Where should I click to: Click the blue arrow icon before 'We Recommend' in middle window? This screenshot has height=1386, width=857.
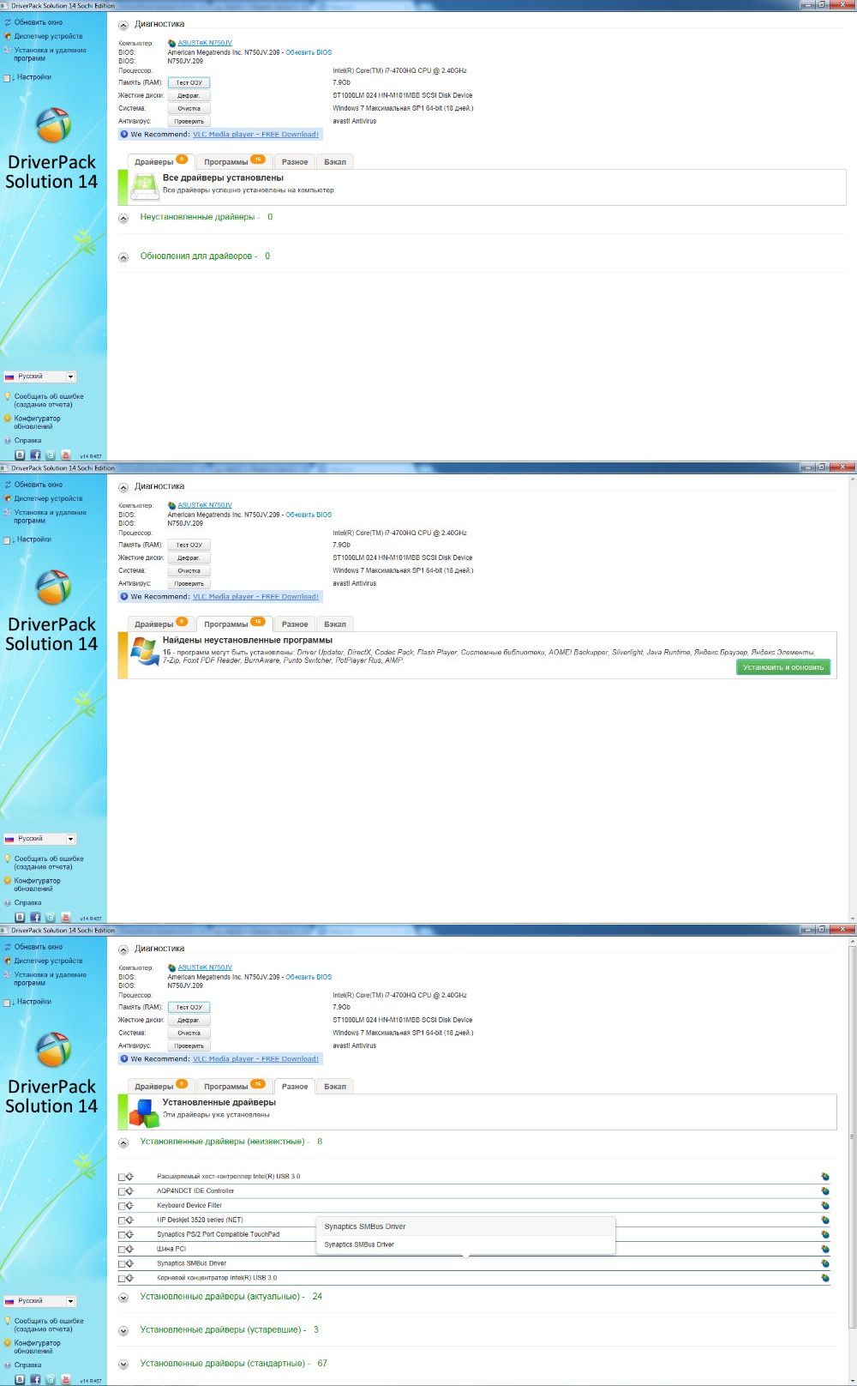124,597
